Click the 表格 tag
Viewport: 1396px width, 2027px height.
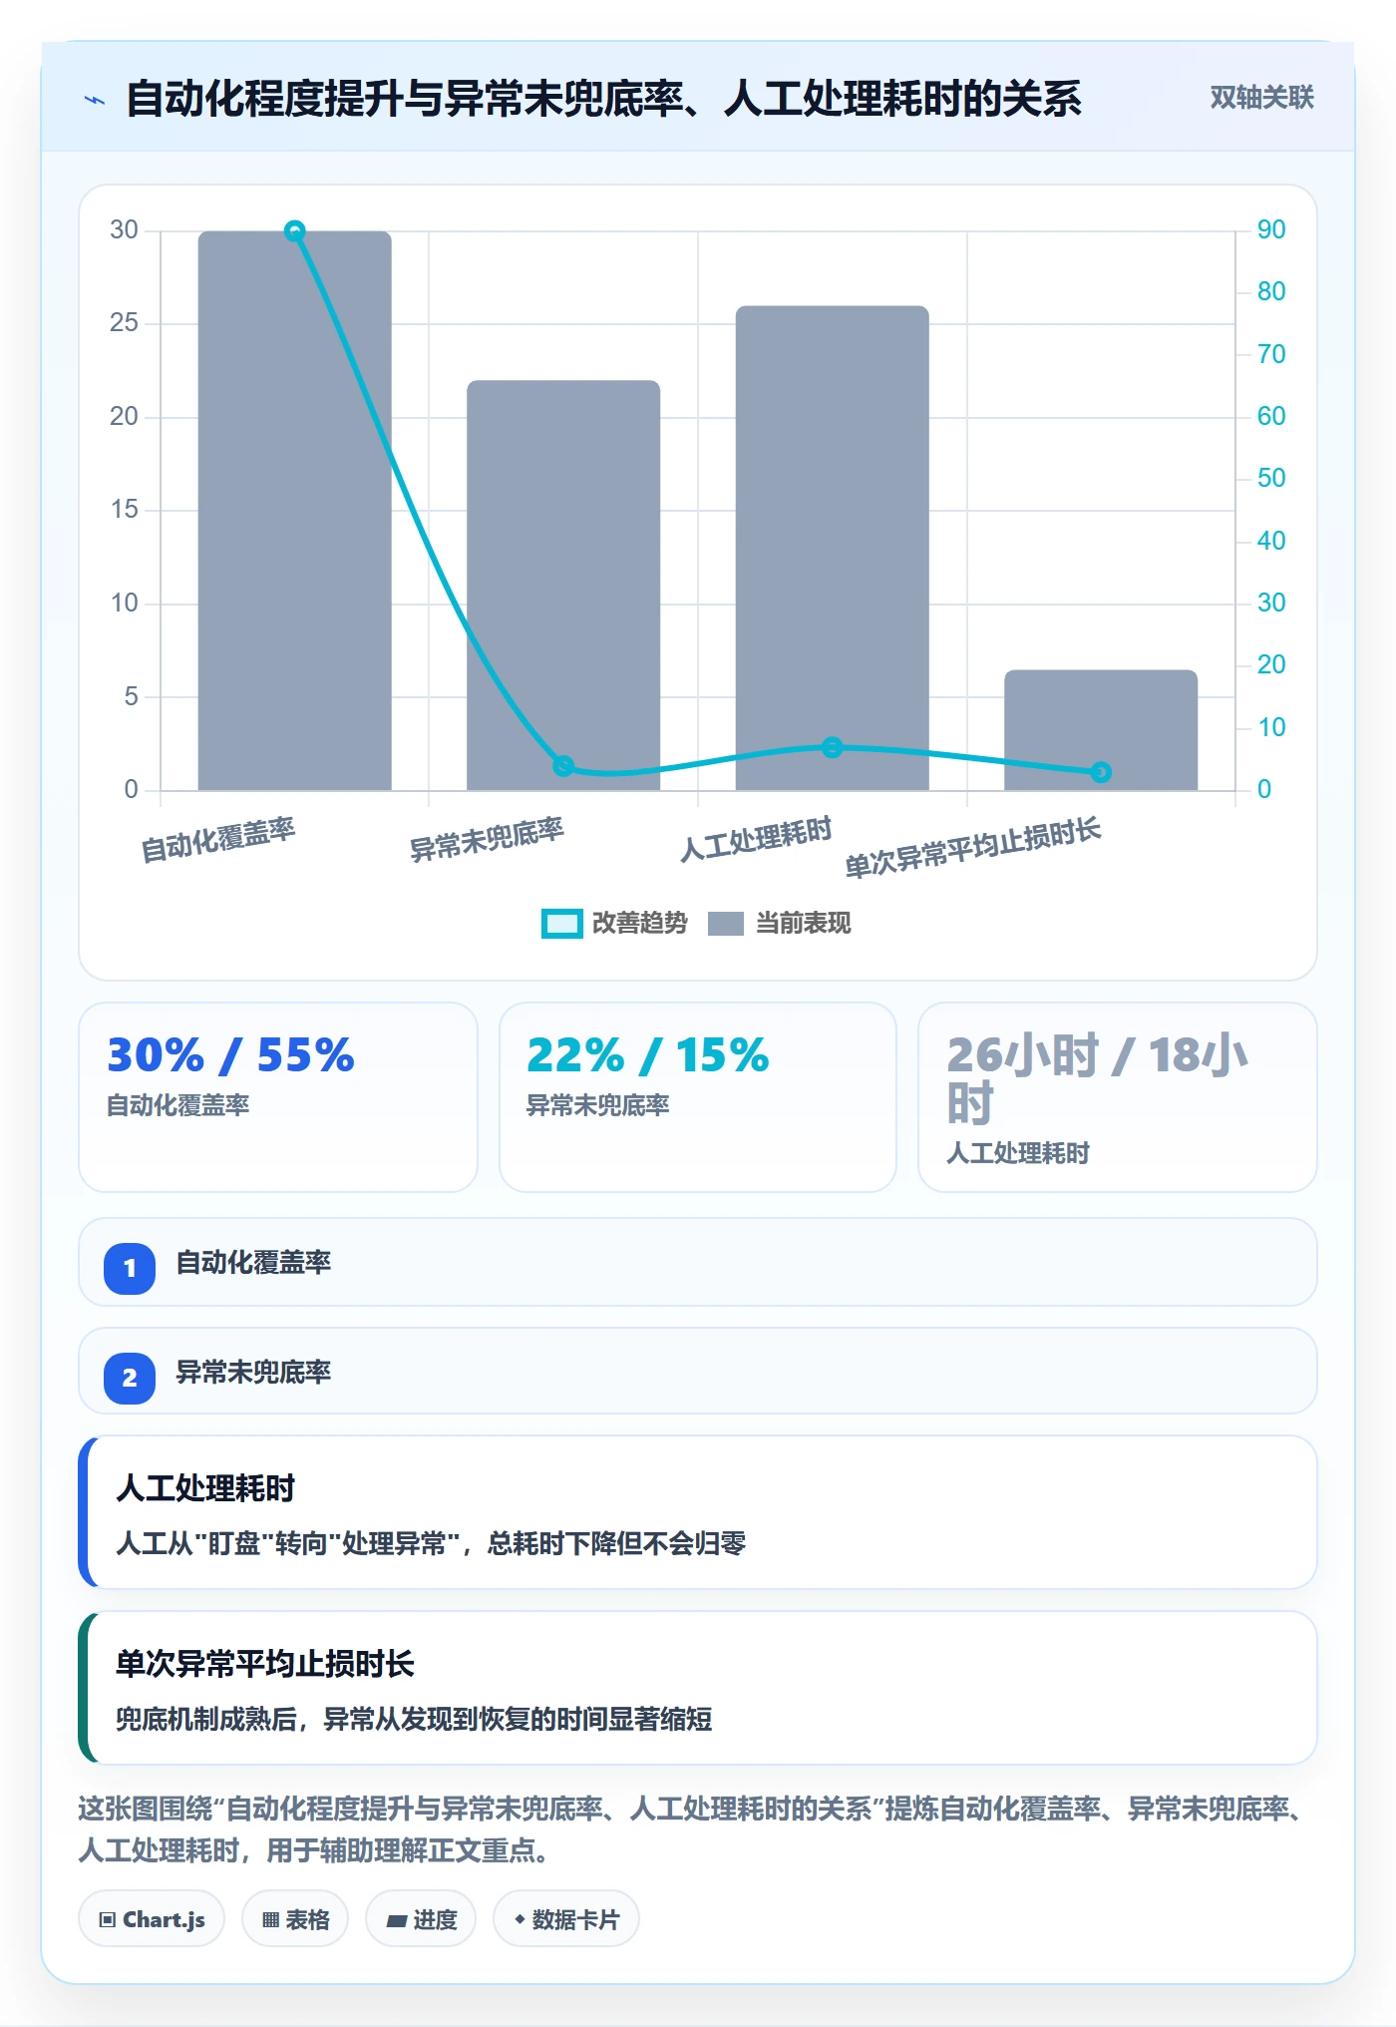click(295, 1919)
